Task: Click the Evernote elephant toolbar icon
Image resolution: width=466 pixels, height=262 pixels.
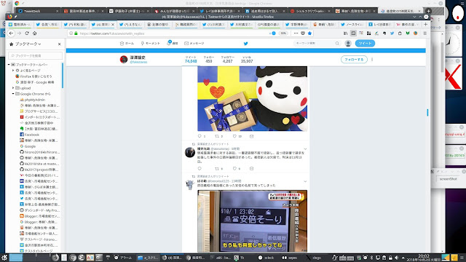Action: [384, 33]
